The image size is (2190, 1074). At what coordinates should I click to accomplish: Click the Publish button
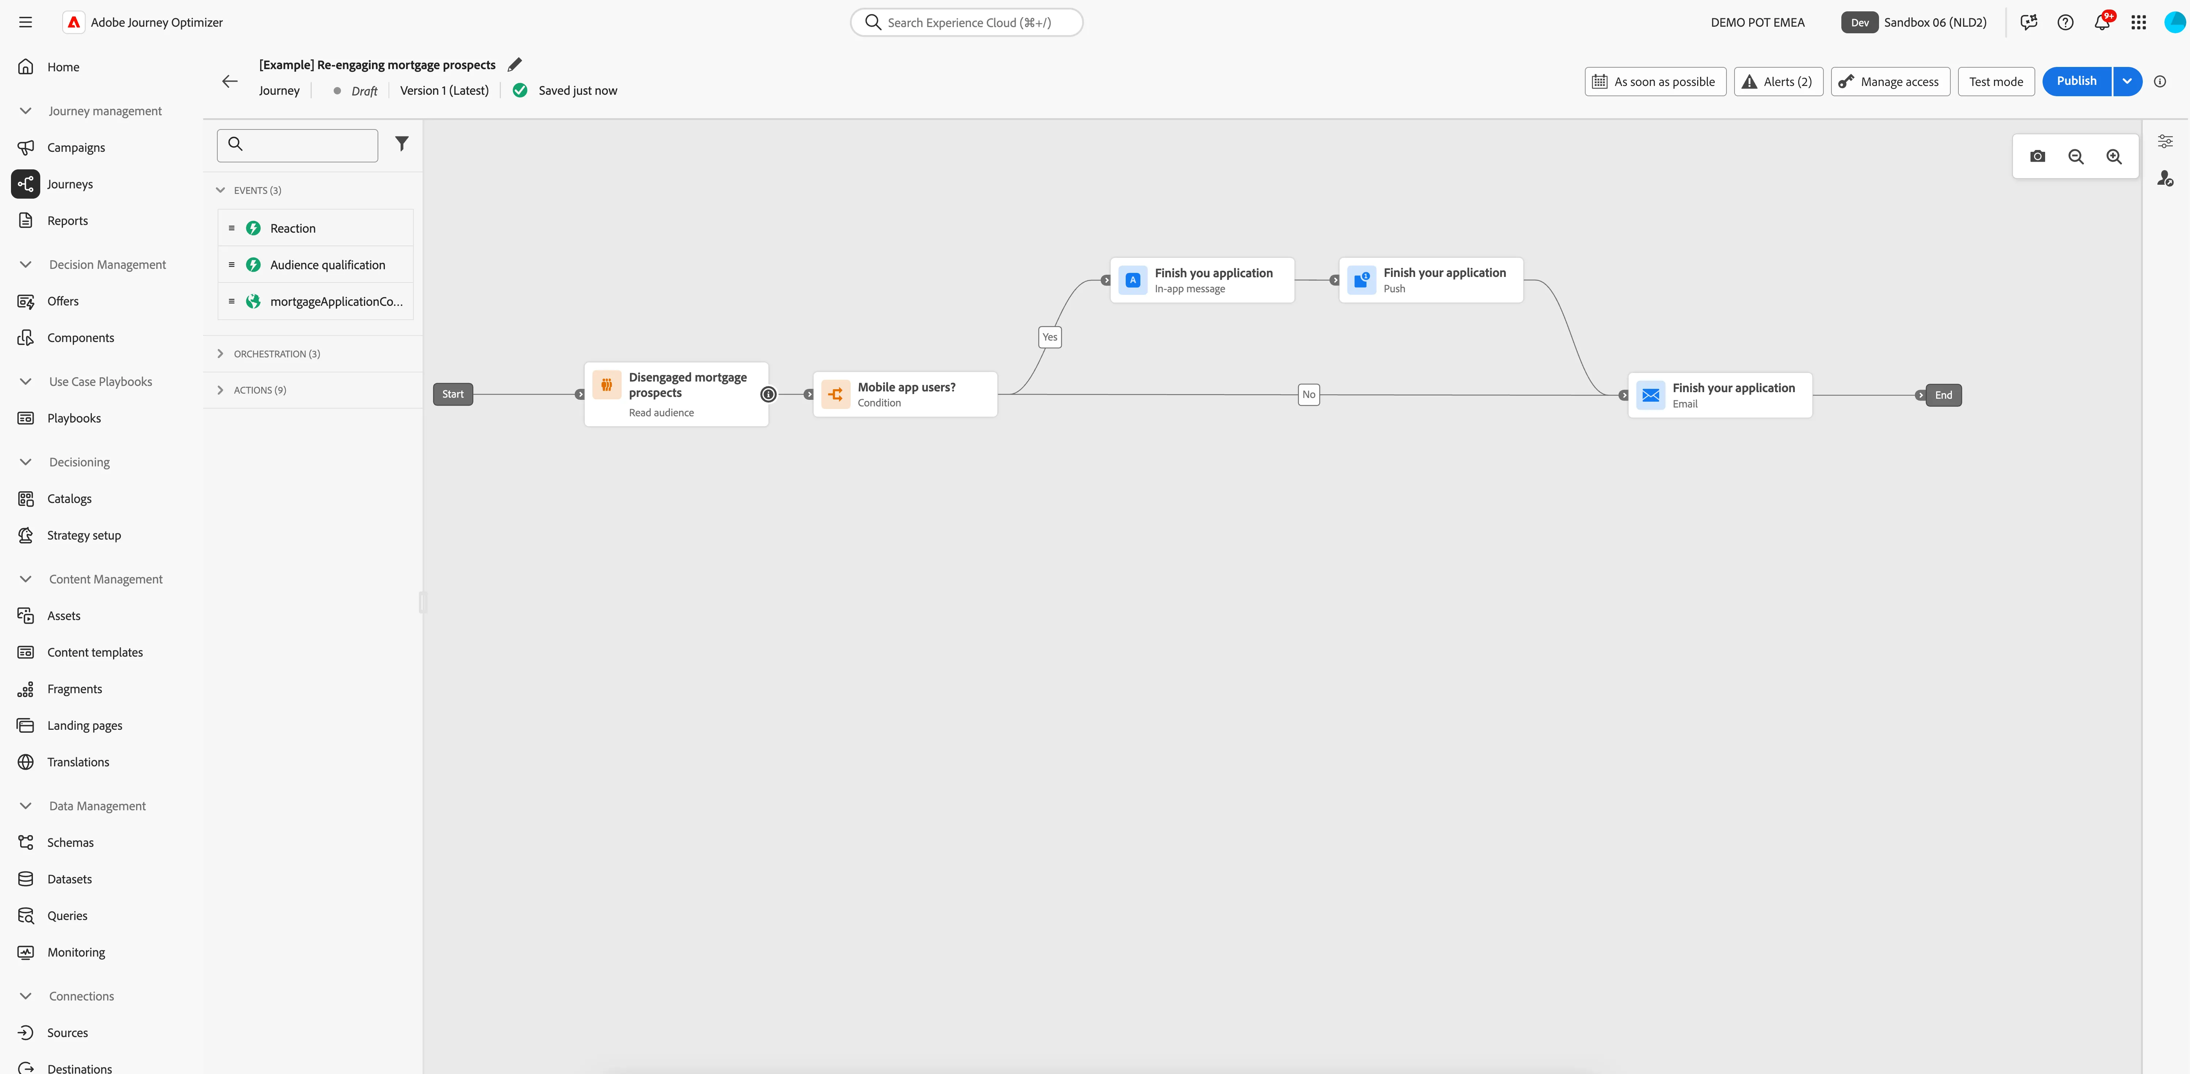(x=2076, y=82)
